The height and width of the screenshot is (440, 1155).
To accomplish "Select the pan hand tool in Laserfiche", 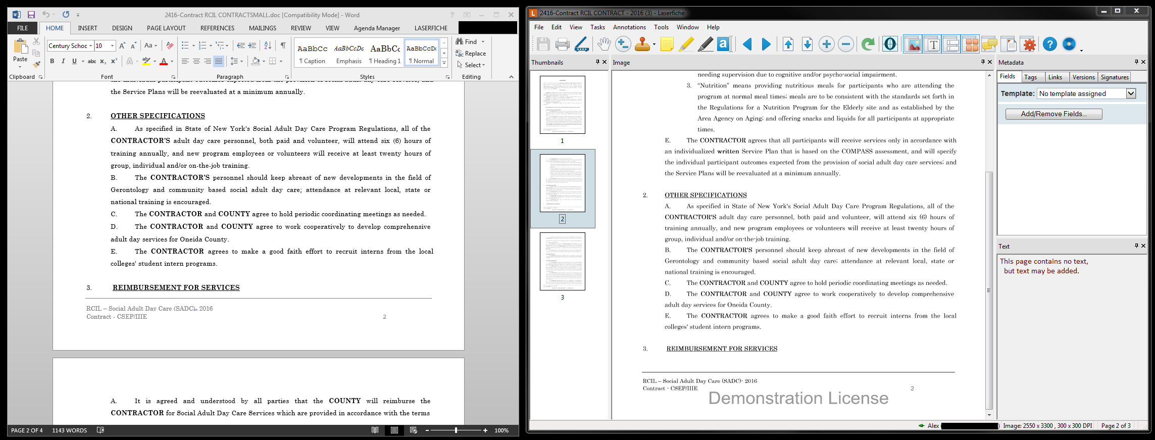I will [604, 44].
